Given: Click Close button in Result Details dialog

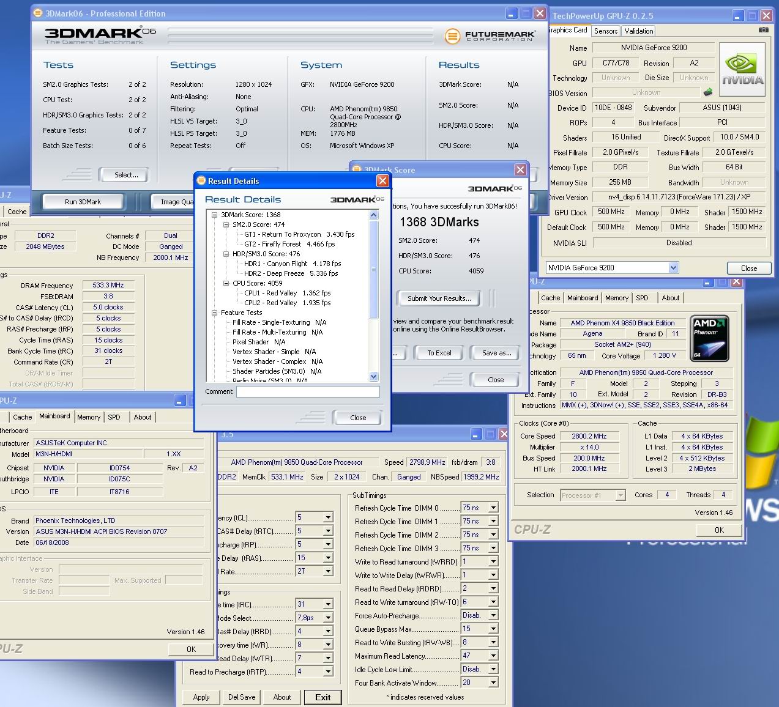Looking at the screenshot, I should 358,418.
